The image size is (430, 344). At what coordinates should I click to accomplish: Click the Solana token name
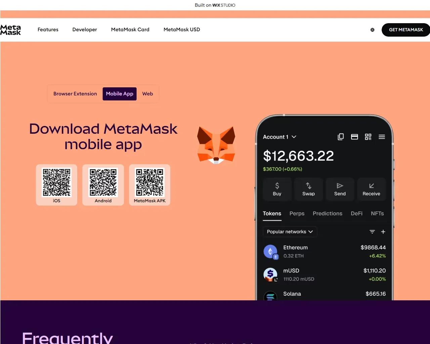292,294
